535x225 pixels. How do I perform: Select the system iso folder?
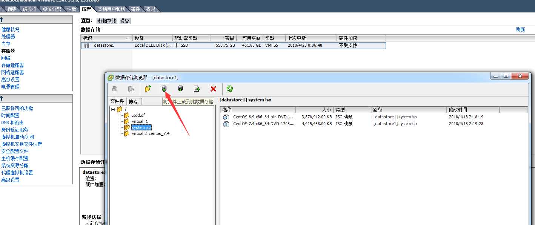click(141, 127)
